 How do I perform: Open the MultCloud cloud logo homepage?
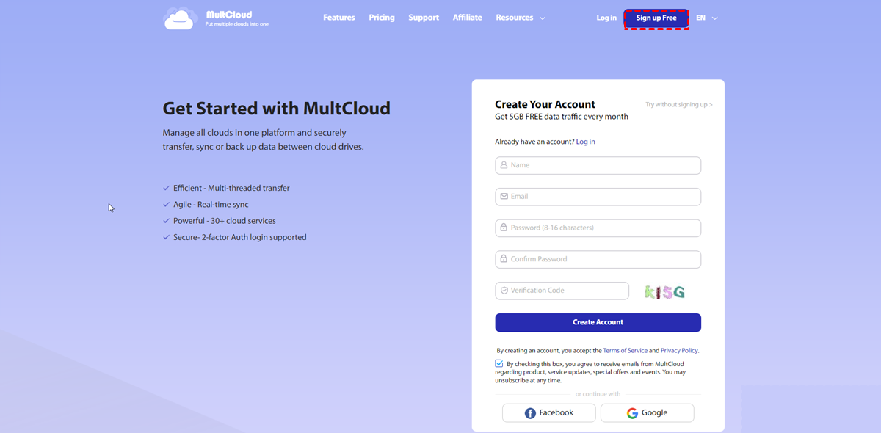click(x=217, y=18)
